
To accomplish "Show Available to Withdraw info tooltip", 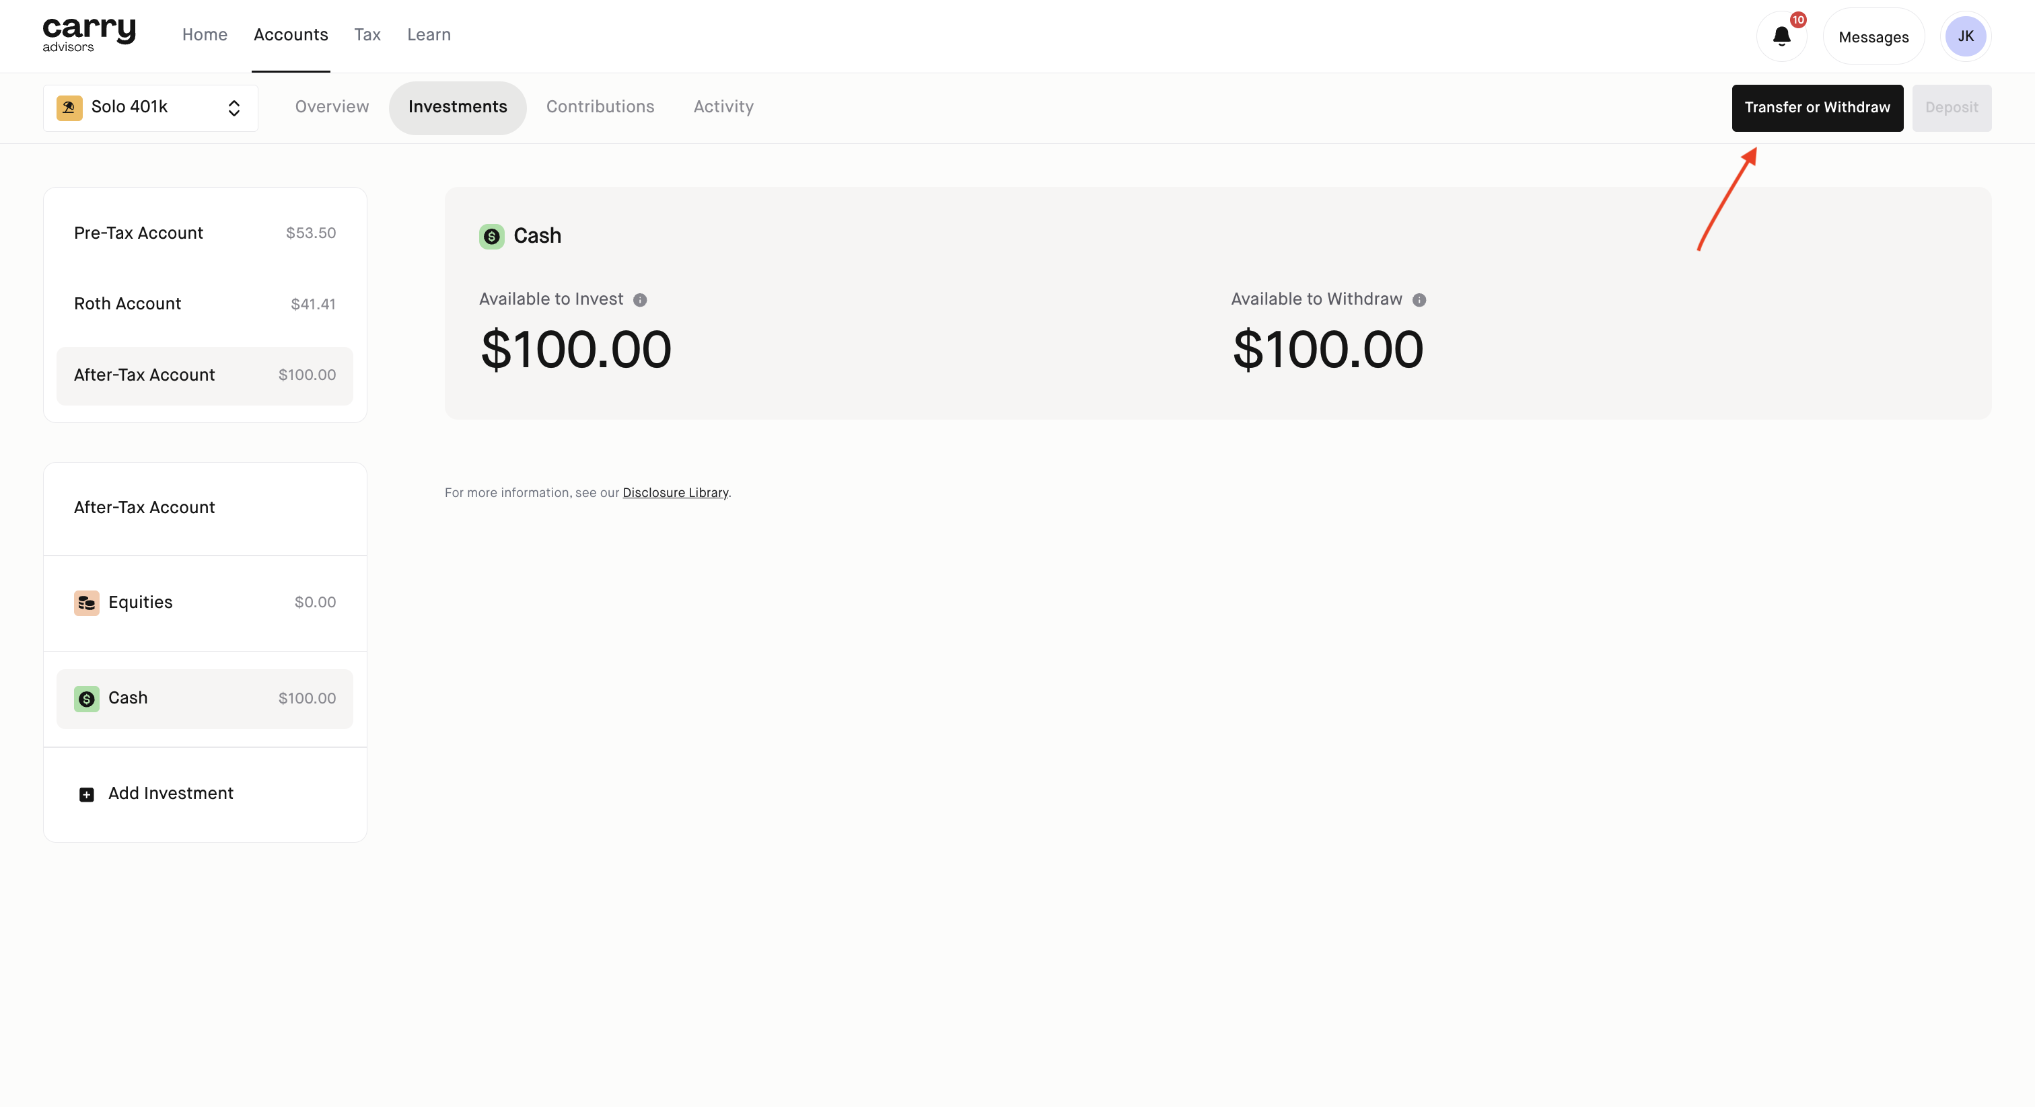I will pyautogui.click(x=1419, y=300).
